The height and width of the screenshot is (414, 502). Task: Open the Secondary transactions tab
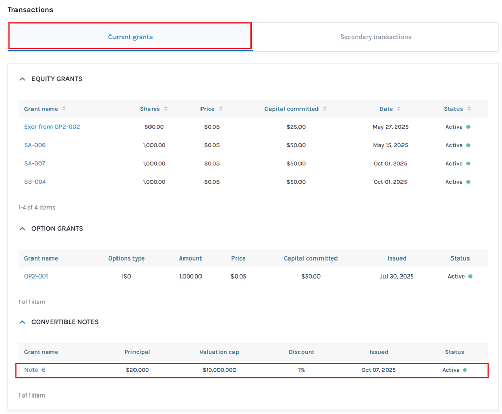(375, 37)
